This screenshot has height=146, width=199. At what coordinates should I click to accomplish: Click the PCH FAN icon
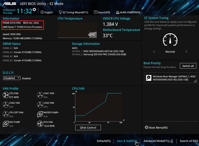tap(40, 124)
